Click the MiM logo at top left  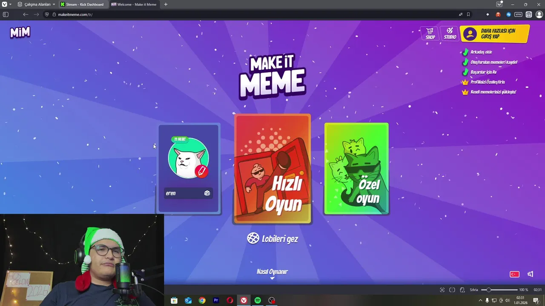pos(20,32)
